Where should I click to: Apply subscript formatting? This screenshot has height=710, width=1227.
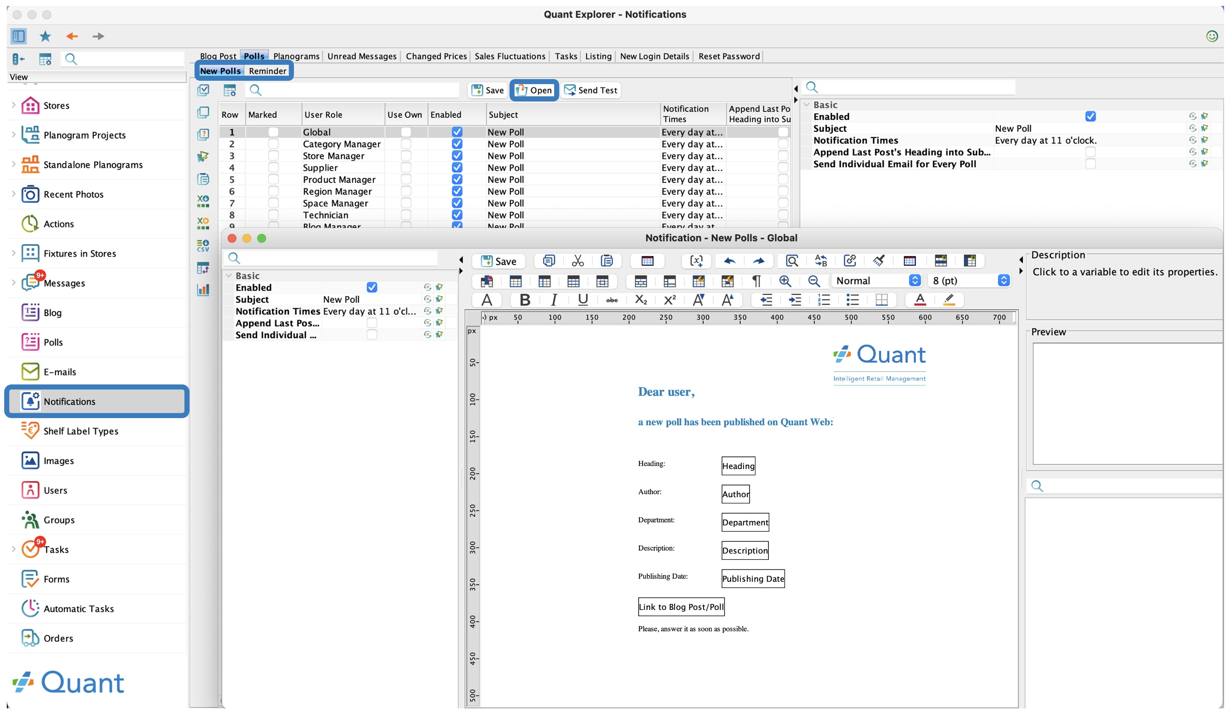click(x=641, y=299)
